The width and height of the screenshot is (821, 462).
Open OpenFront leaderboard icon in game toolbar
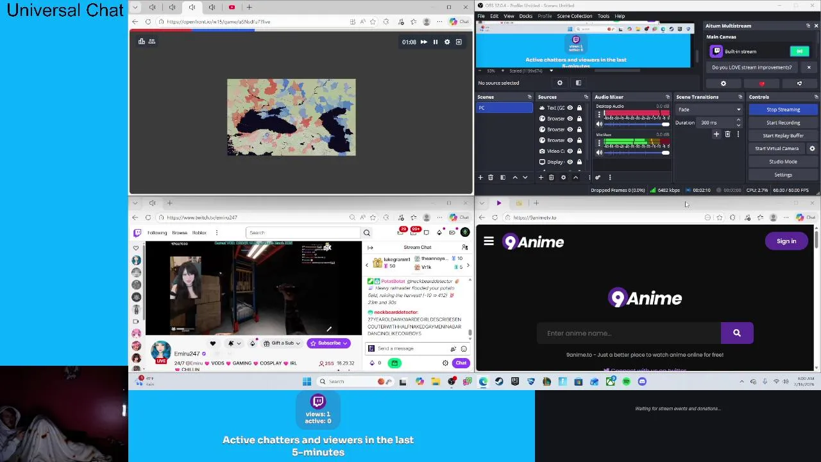142,42
